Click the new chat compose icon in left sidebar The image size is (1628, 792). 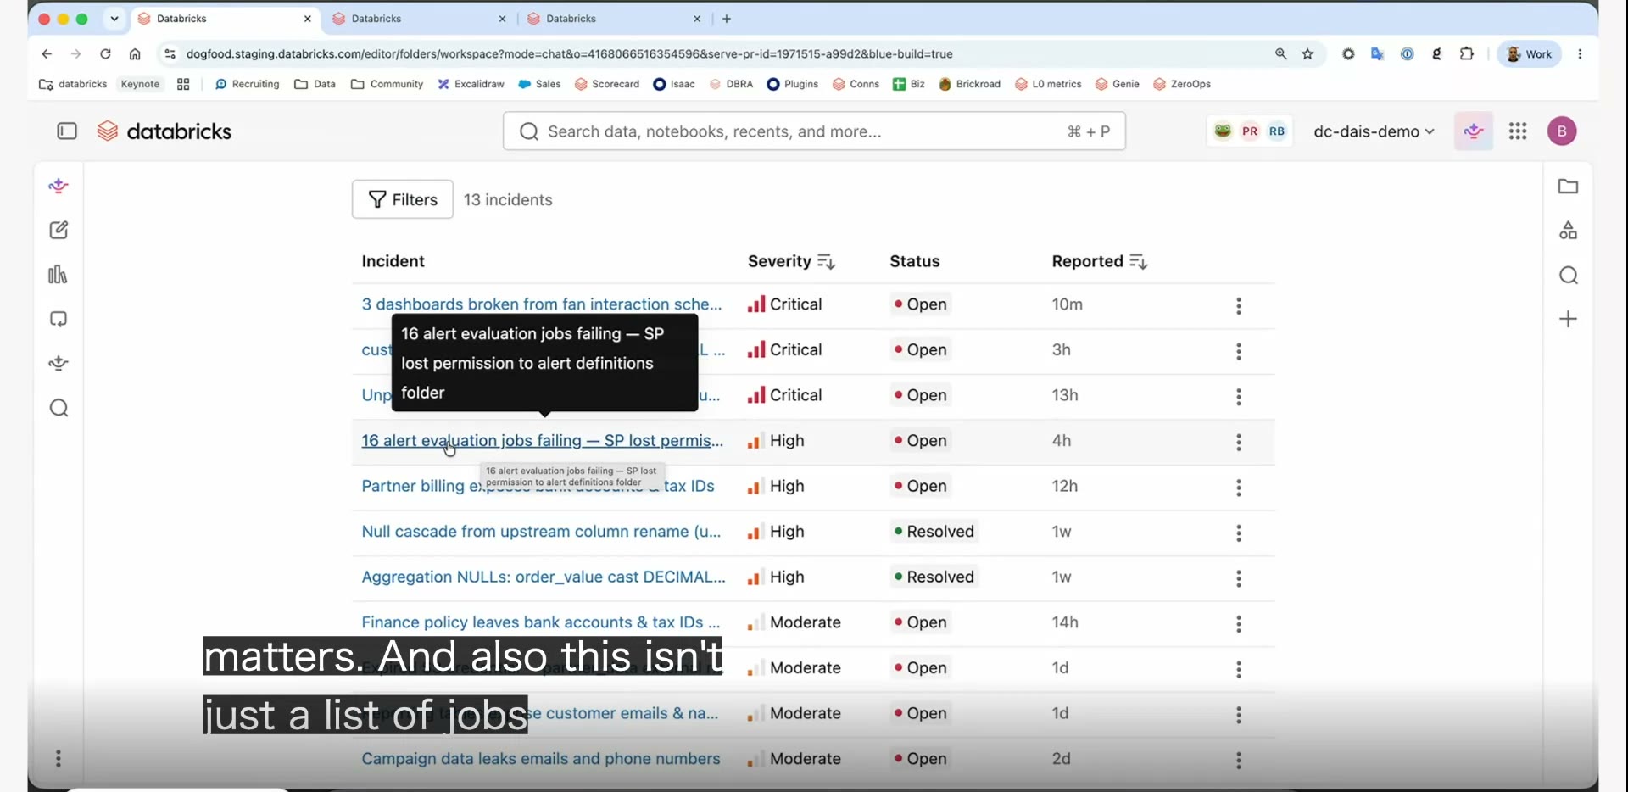59,231
